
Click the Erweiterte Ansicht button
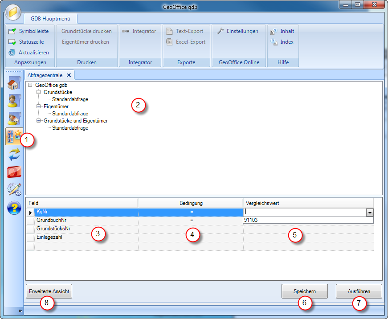pos(49,291)
